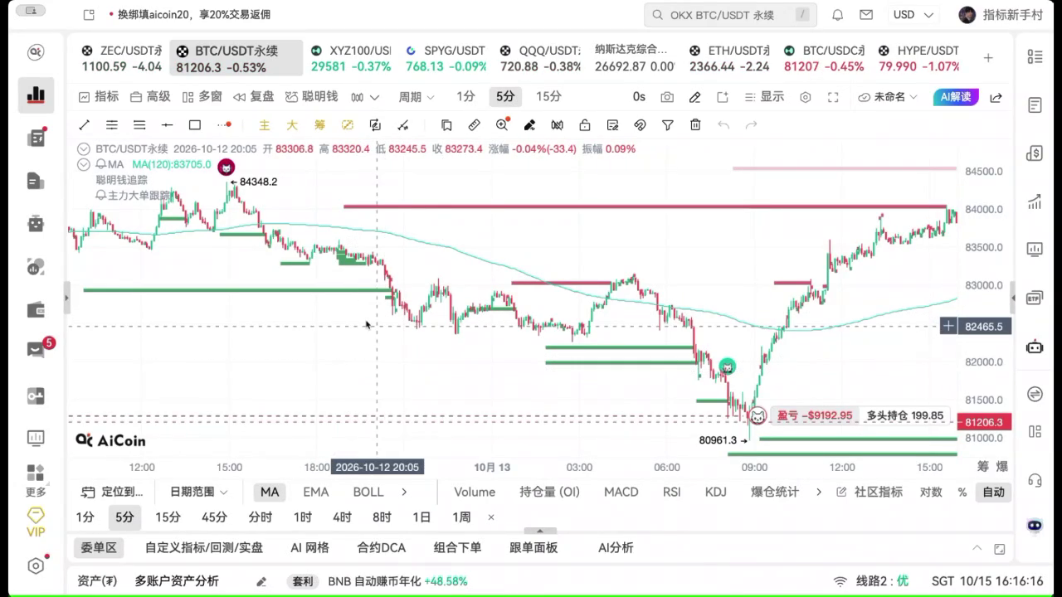
Task: Toggle percent scale mode
Action: [962, 492]
